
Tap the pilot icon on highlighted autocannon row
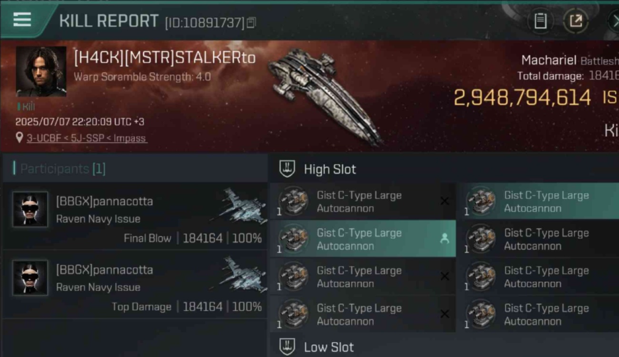pyautogui.click(x=444, y=239)
